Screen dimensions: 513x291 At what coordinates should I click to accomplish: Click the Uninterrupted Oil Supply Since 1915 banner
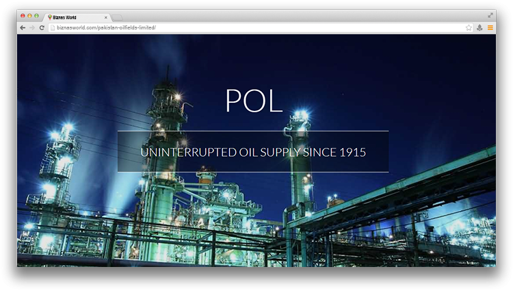pos(253,151)
